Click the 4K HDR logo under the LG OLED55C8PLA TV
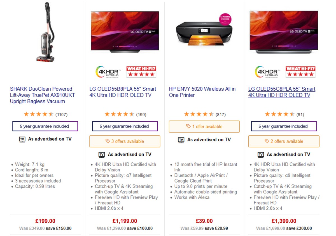Image resolution: width=336 pixels, height=236 pixels. 267,71
